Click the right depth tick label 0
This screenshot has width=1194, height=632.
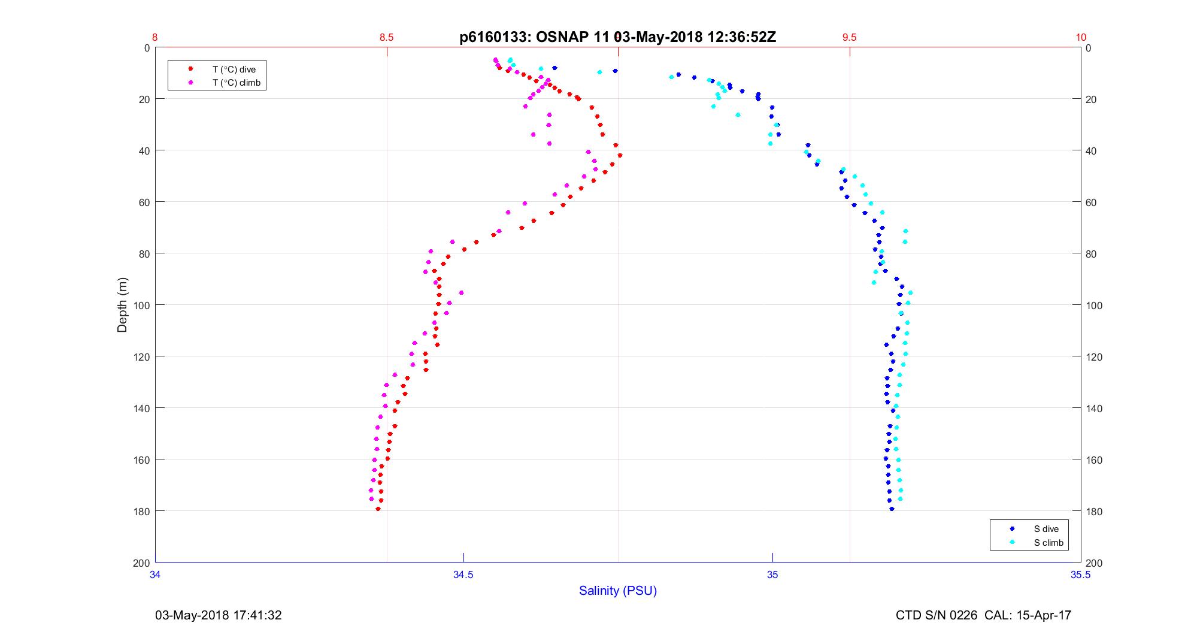pos(1089,48)
